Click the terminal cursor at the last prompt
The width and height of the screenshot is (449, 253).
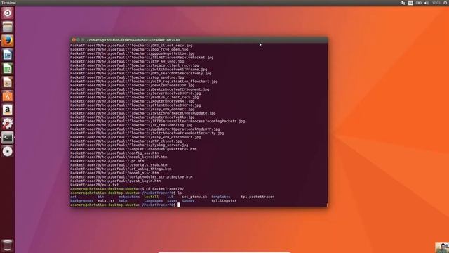coord(179,205)
